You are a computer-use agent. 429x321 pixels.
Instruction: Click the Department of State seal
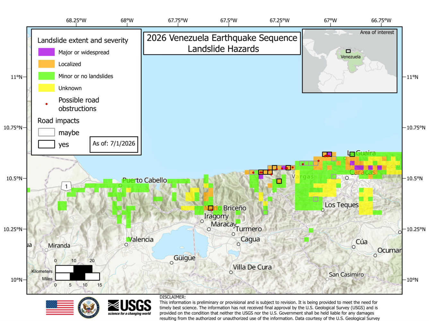click(89, 308)
